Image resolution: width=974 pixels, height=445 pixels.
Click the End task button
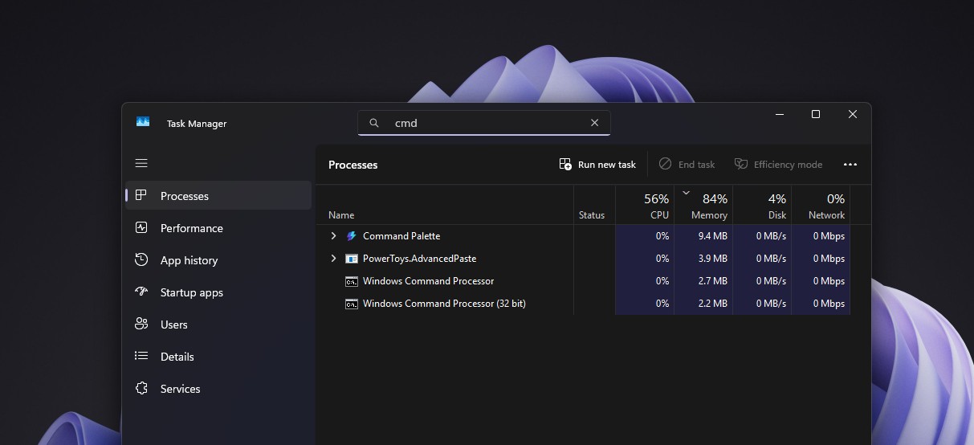click(687, 164)
